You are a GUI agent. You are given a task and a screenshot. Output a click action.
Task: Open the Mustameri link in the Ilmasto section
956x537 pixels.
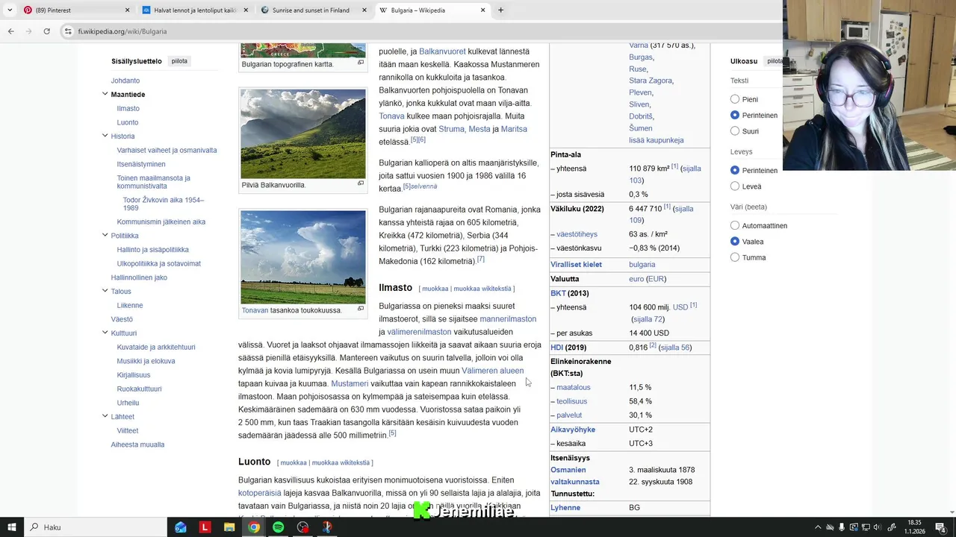point(350,383)
